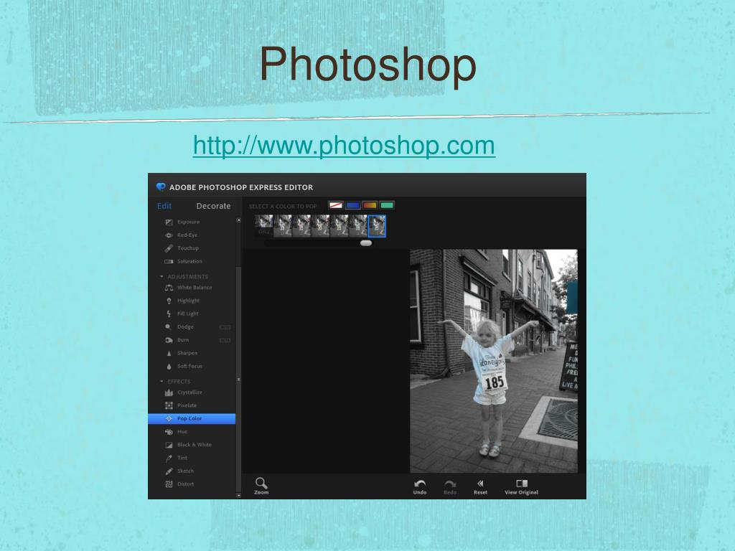Toggle View Original comparison
The height and width of the screenshot is (551, 735).
coord(521,487)
